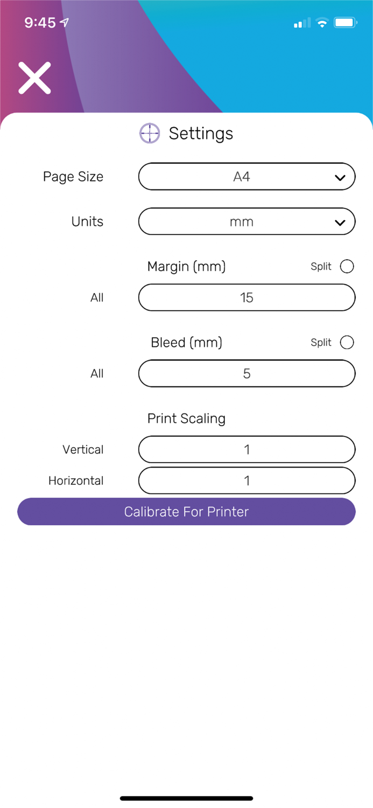This screenshot has width=373, height=808.
Task: Enable the Split option for Margin
Action: tap(347, 266)
